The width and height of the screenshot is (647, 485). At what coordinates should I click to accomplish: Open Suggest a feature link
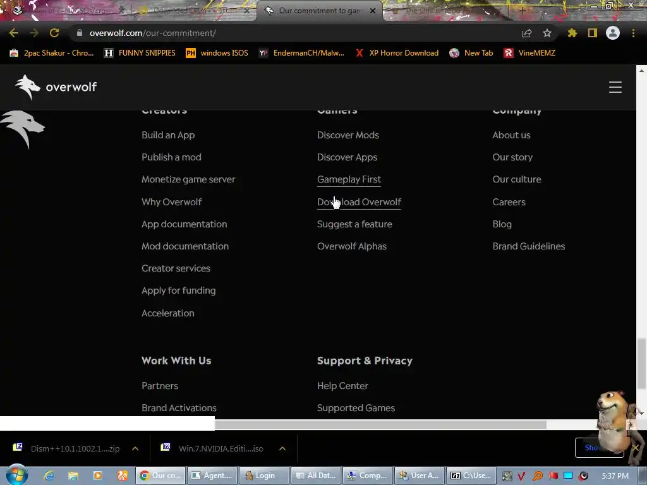tap(354, 224)
